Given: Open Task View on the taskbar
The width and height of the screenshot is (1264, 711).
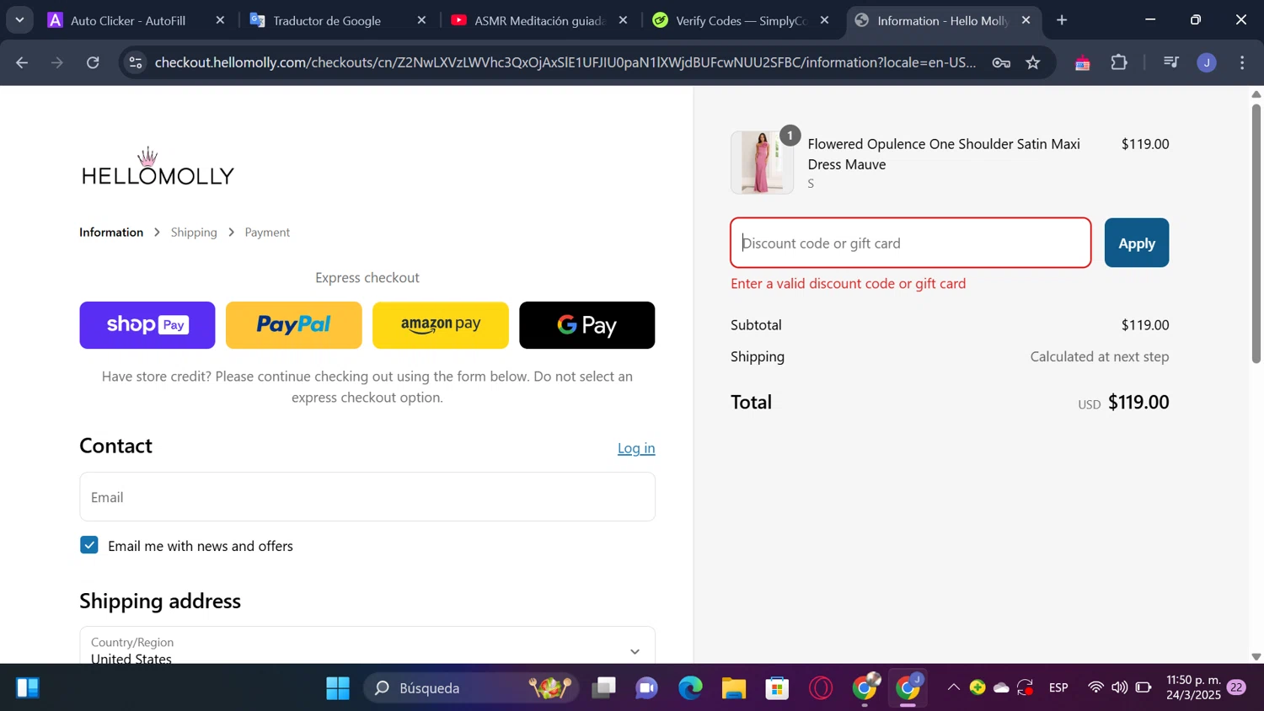Looking at the screenshot, I should pos(603,688).
